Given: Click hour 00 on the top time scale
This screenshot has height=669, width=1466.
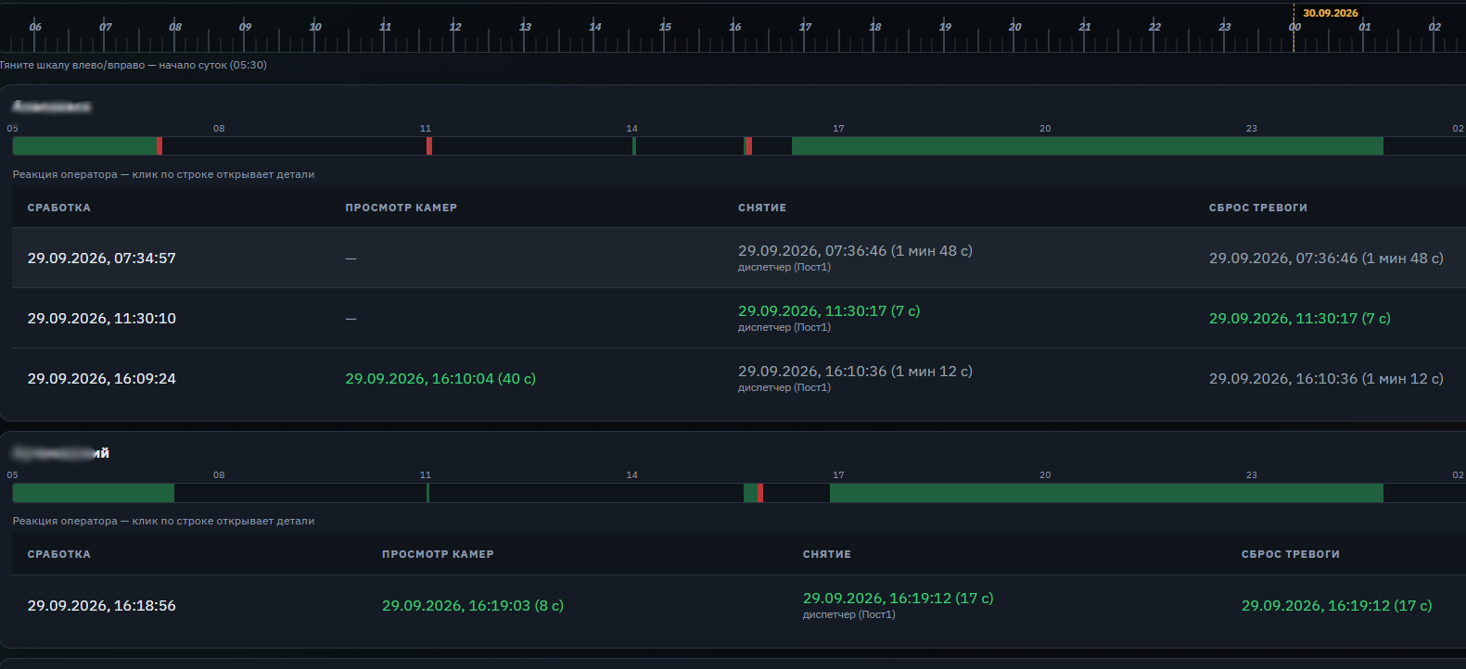Looking at the screenshot, I should (x=1294, y=27).
